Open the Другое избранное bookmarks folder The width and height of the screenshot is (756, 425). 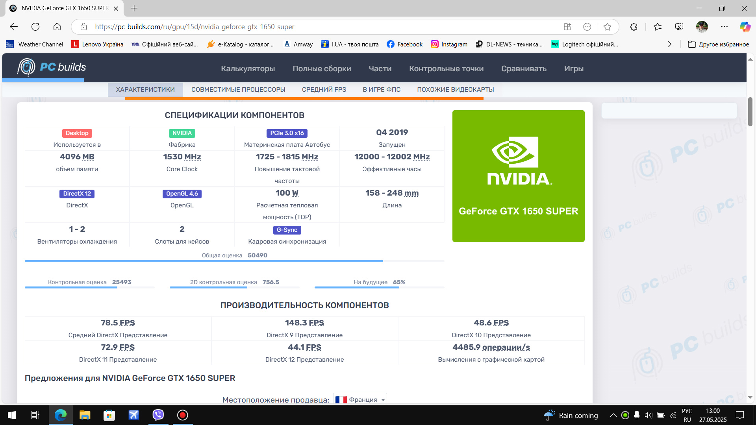click(718, 44)
